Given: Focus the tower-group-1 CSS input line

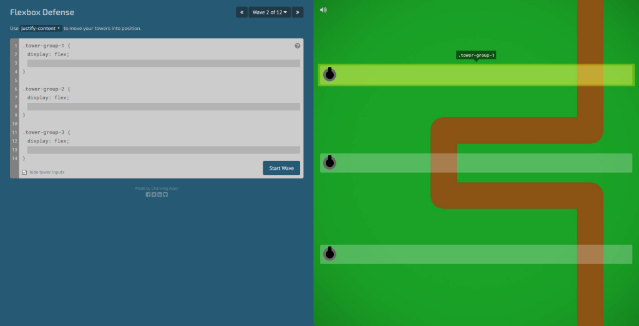Looking at the screenshot, I should click(x=163, y=63).
